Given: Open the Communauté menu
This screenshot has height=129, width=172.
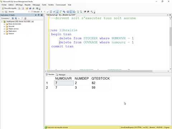Looking at the screenshot, I should 61,5.
